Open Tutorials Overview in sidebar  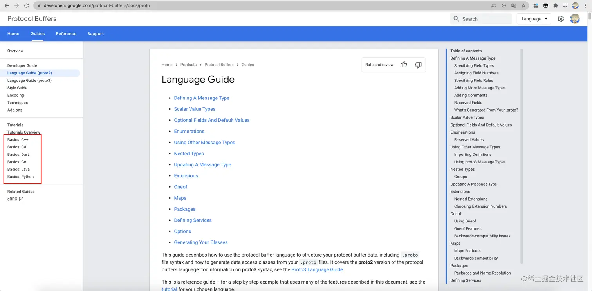[x=24, y=132]
